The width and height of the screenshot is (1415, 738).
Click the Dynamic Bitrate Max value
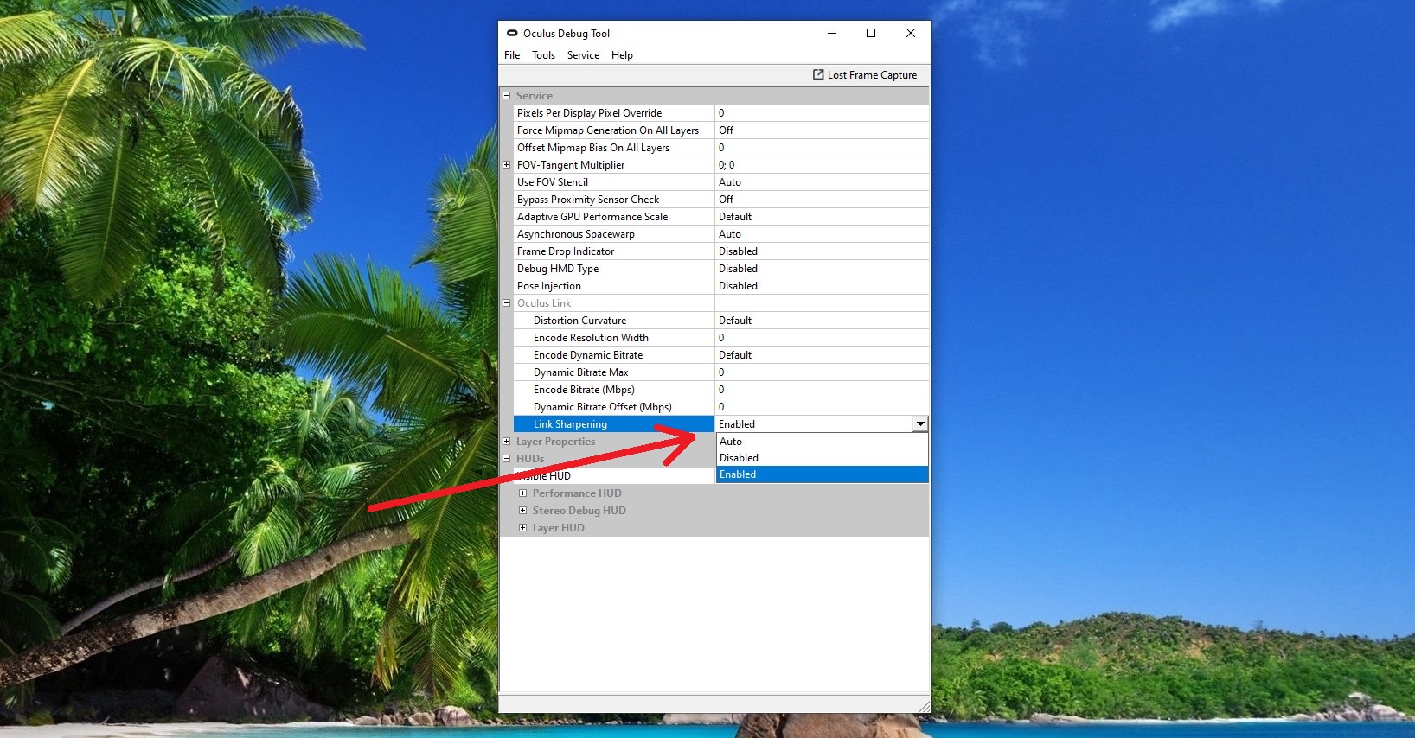point(822,372)
